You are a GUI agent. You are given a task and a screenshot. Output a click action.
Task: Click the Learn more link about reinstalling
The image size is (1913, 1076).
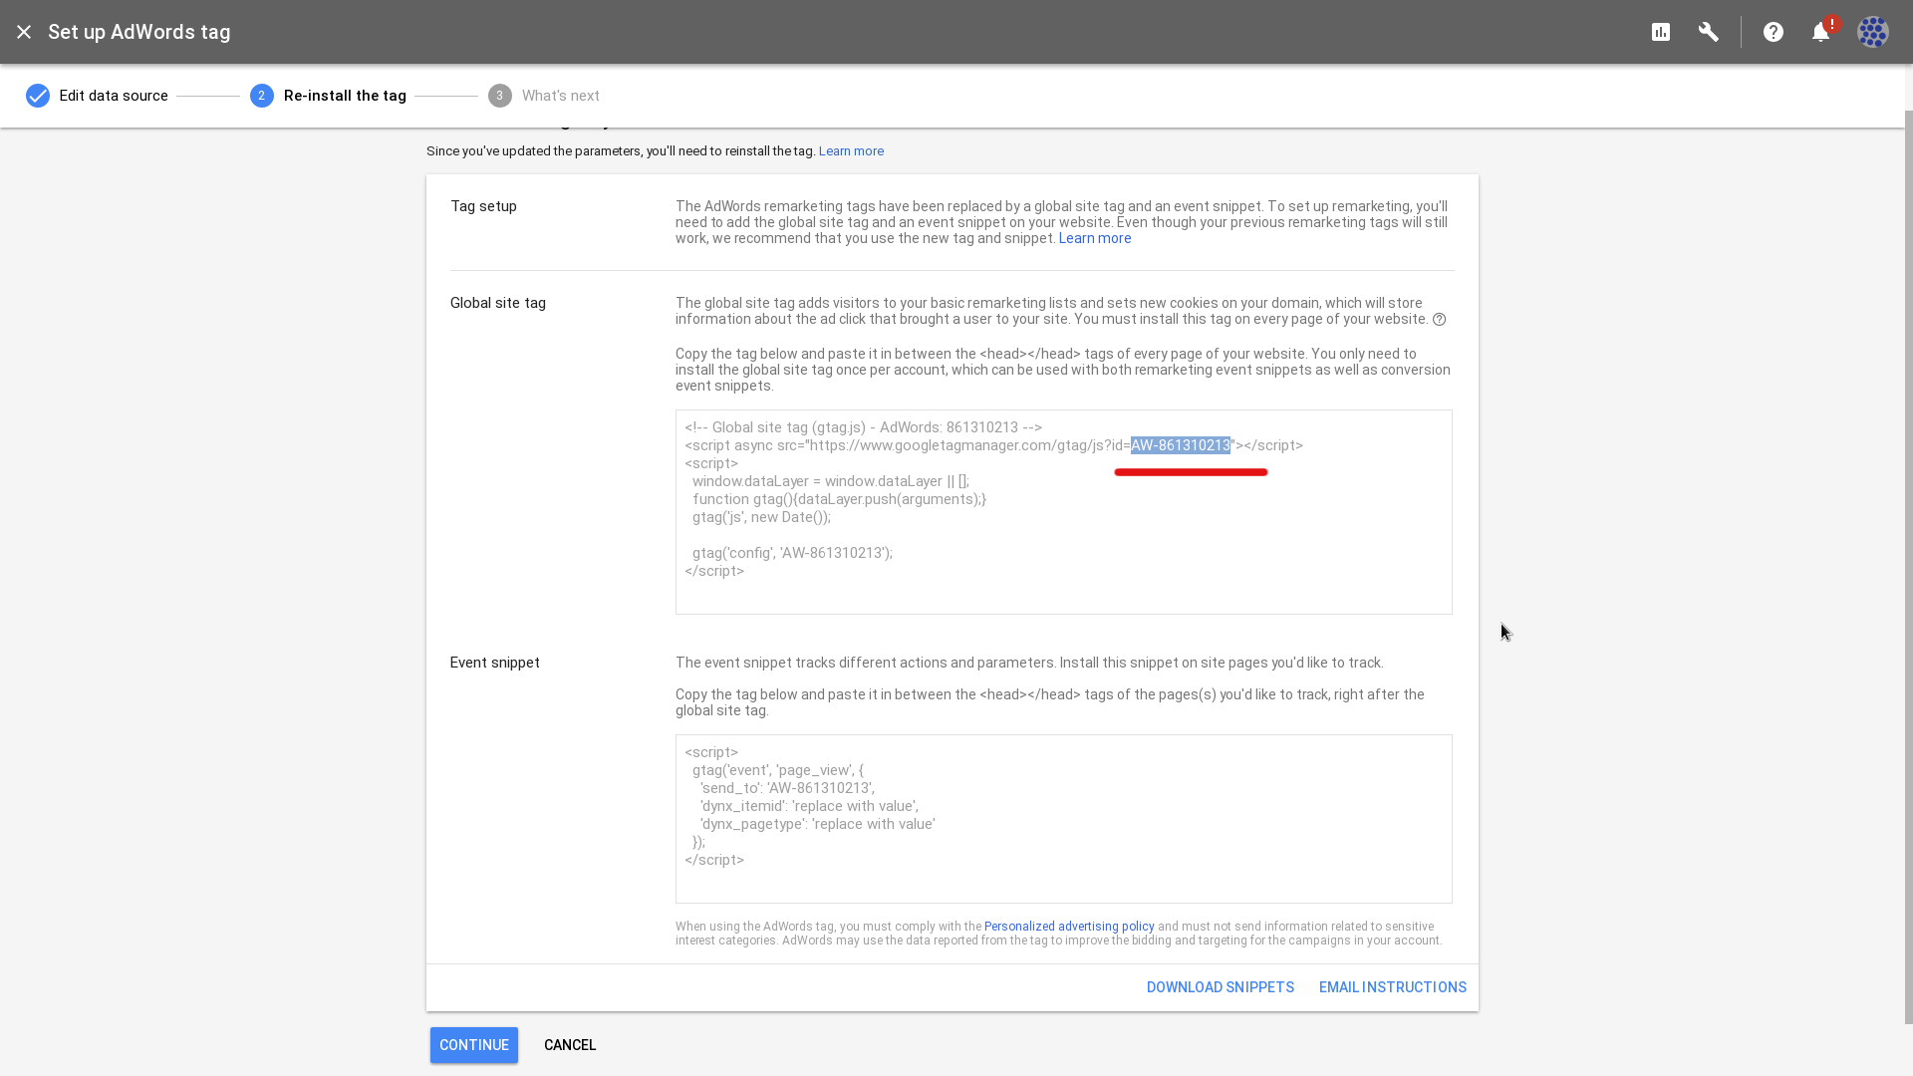[851, 151]
